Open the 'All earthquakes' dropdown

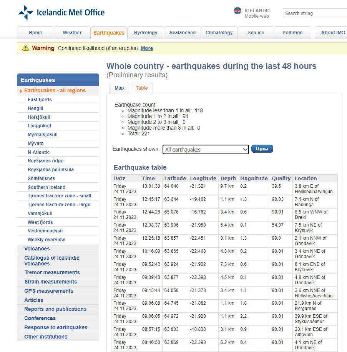point(206,149)
